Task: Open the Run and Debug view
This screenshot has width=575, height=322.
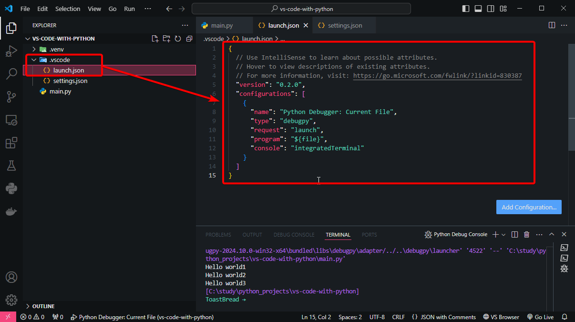Action: 11,51
